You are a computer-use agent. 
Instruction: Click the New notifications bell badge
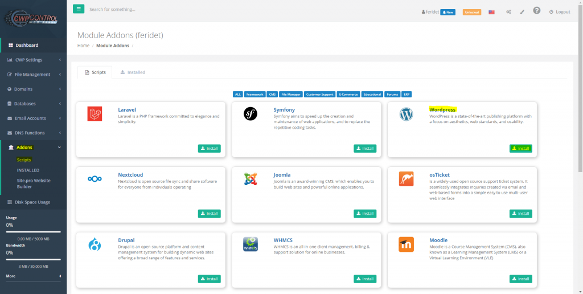pyautogui.click(x=447, y=12)
